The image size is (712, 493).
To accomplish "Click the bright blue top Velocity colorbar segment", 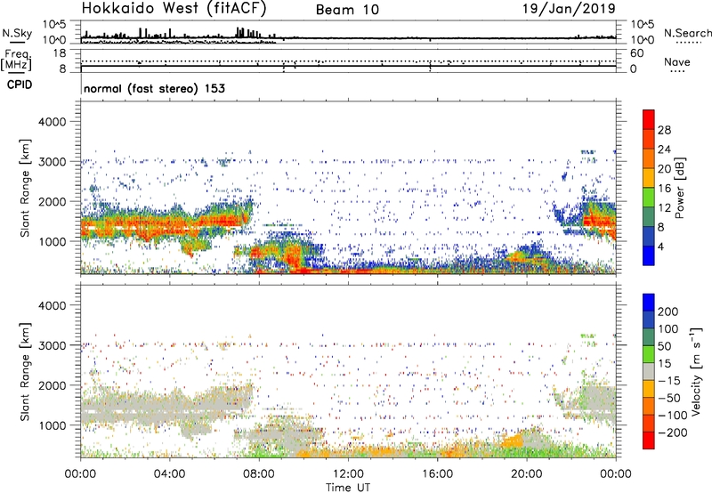I will [x=649, y=303].
